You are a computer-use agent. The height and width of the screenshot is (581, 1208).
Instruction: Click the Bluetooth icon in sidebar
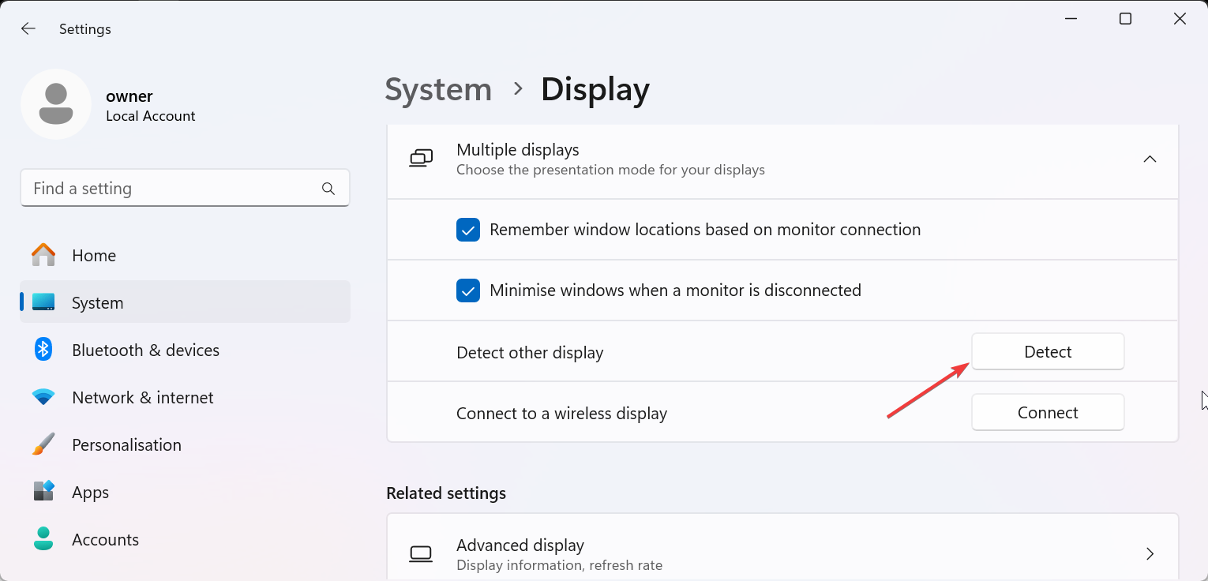pos(43,350)
